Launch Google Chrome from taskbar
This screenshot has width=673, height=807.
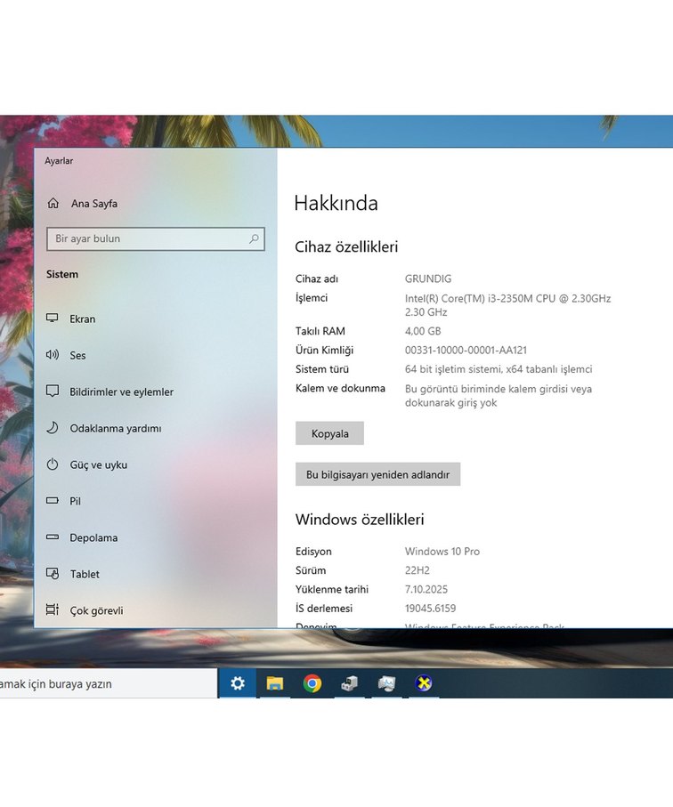[x=312, y=683]
